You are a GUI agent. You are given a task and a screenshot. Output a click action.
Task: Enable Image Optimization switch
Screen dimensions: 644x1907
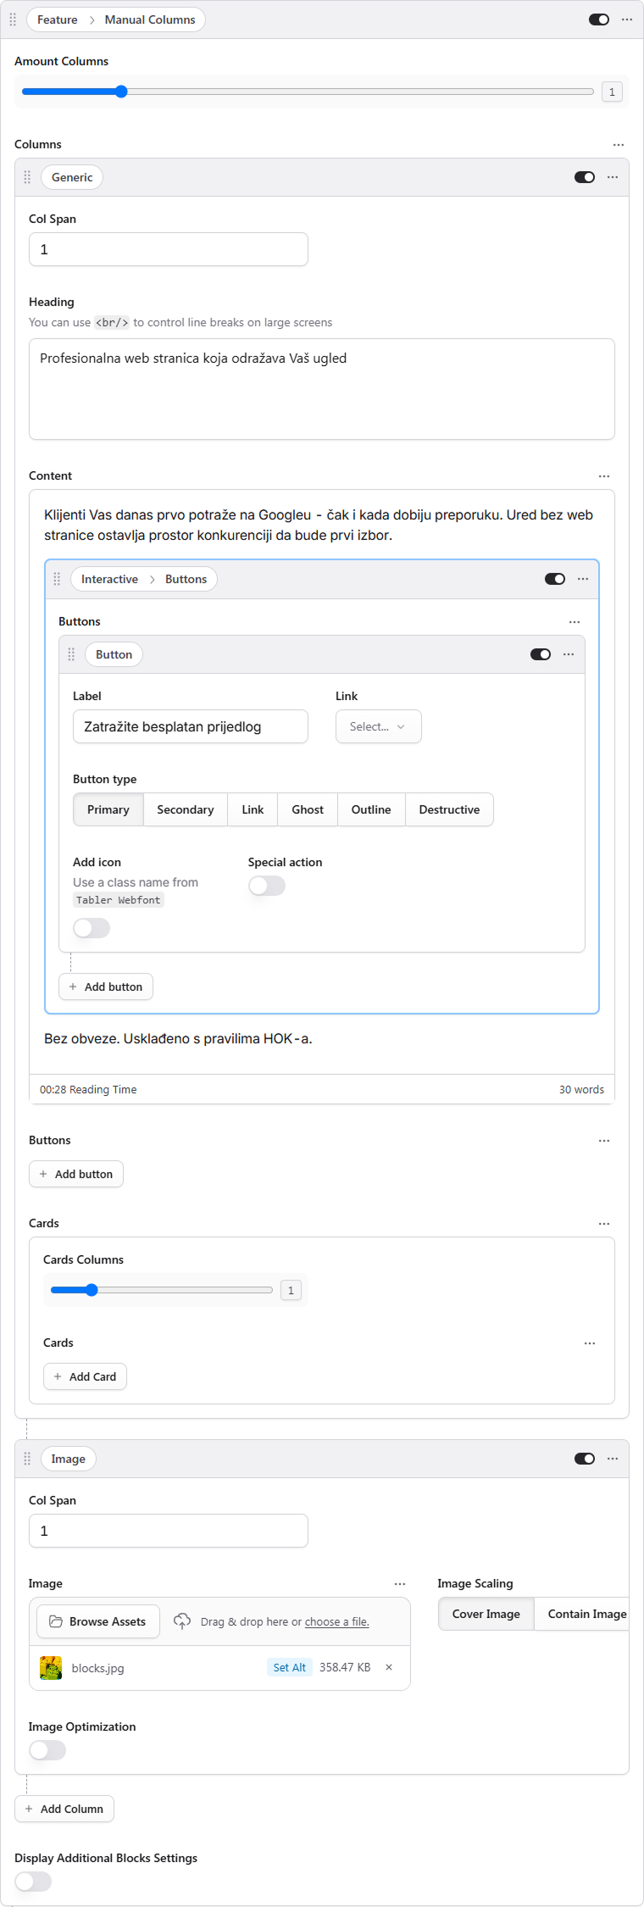[47, 1750]
